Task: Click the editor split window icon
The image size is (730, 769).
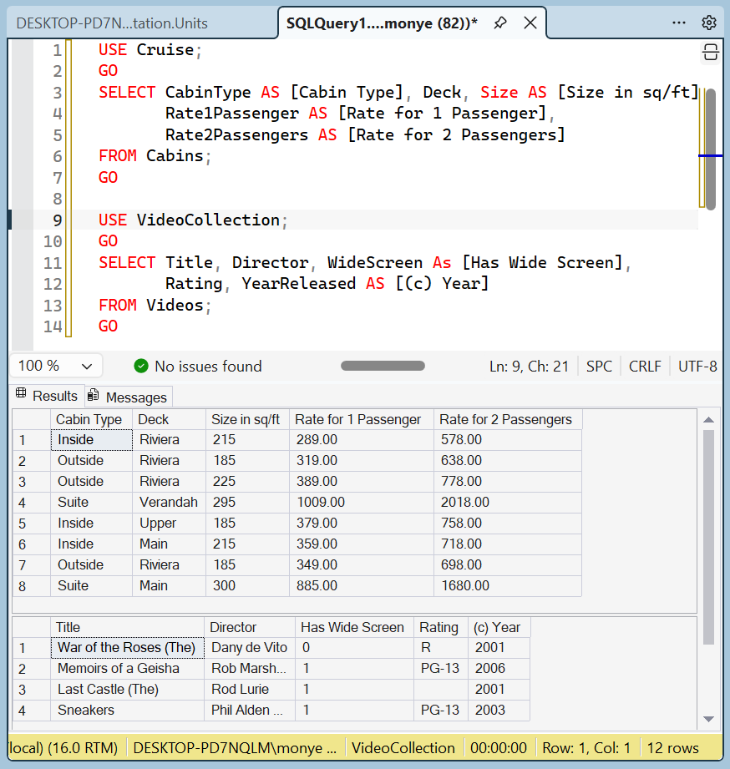Action: pos(711,52)
